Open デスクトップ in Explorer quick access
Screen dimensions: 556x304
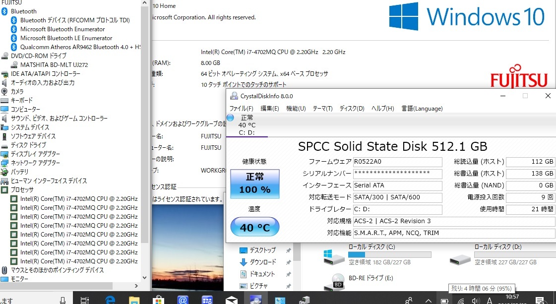pyautogui.click(x=262, y=250)
